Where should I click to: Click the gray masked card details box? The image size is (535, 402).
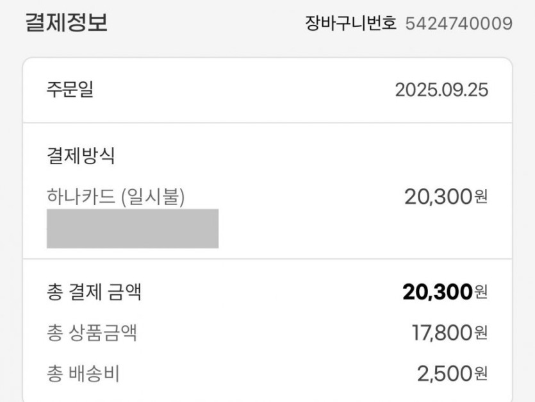tap(133, 228)
